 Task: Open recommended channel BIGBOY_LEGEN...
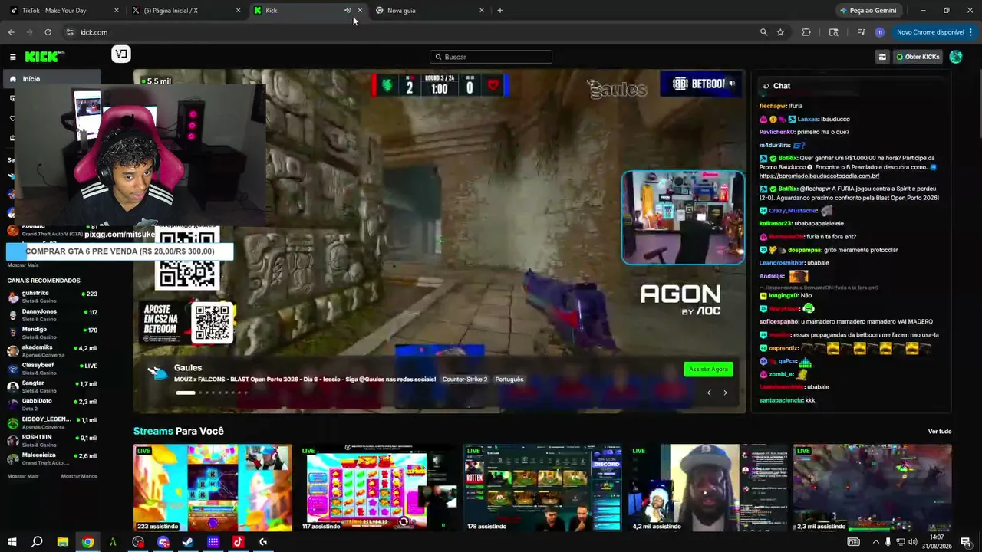pos(52,422)
